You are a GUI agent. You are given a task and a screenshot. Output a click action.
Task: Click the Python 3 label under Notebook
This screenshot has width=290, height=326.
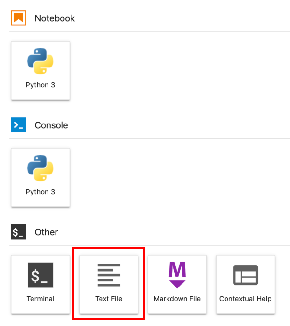pos(40,85)
